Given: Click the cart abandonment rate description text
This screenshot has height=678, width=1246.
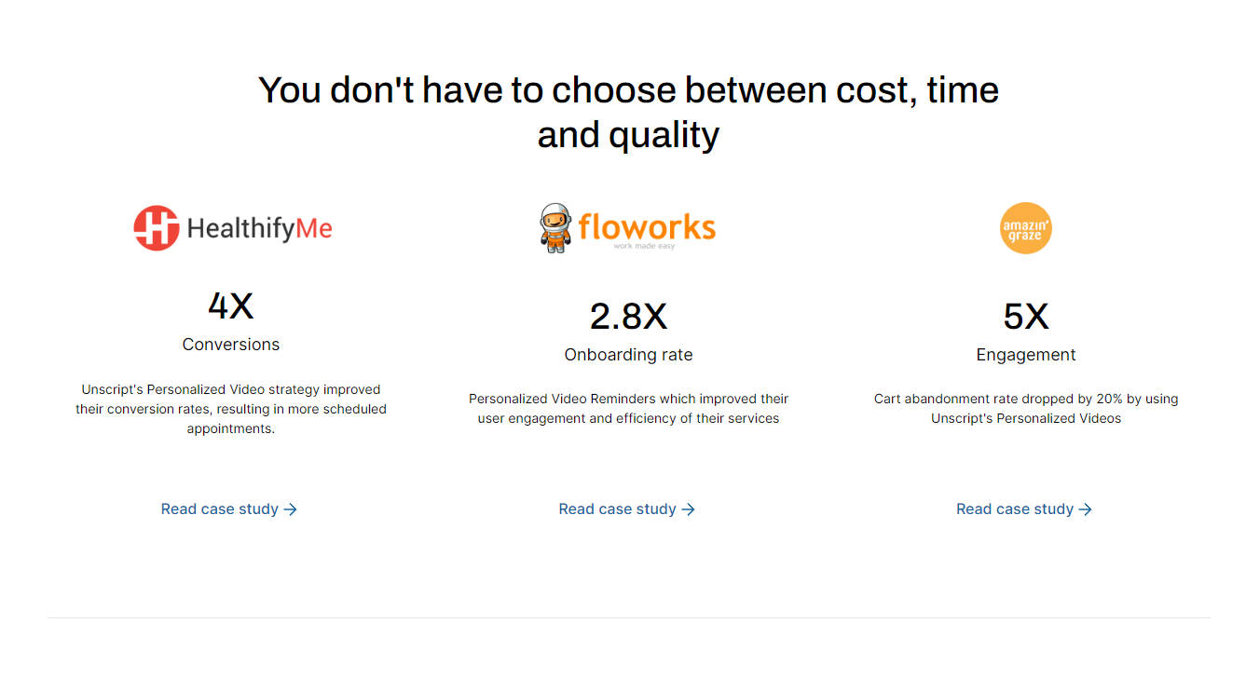Looking at the screenshot, I should coord(1025,409).
